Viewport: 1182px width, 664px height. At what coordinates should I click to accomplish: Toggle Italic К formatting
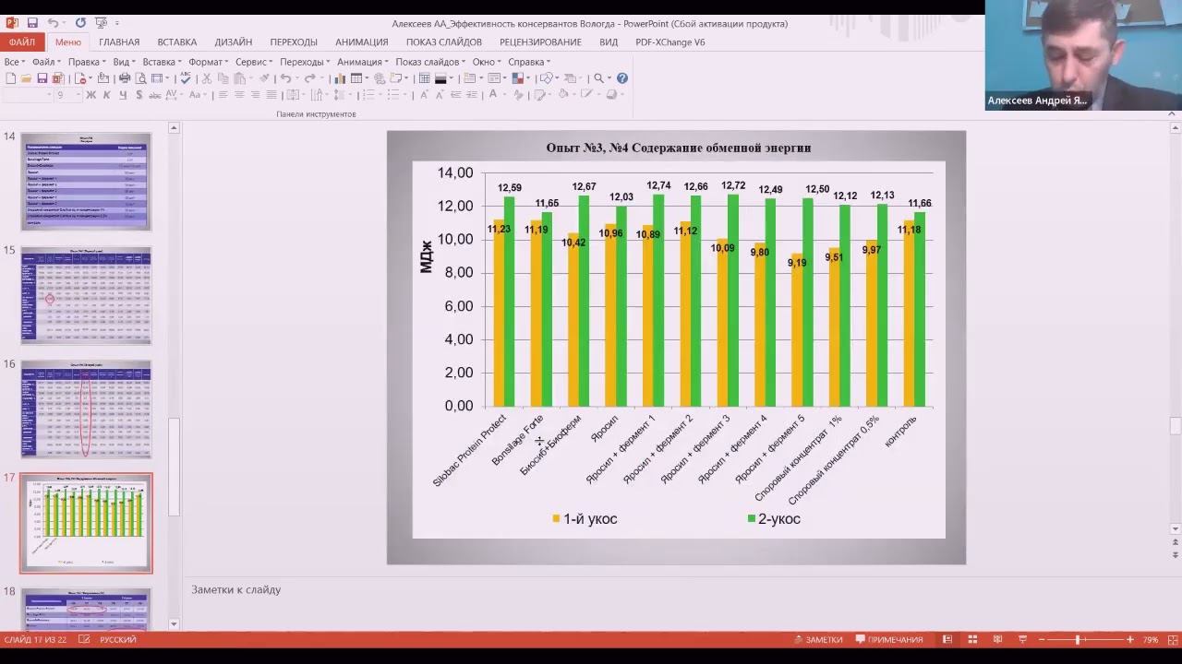tap(107, 94)
